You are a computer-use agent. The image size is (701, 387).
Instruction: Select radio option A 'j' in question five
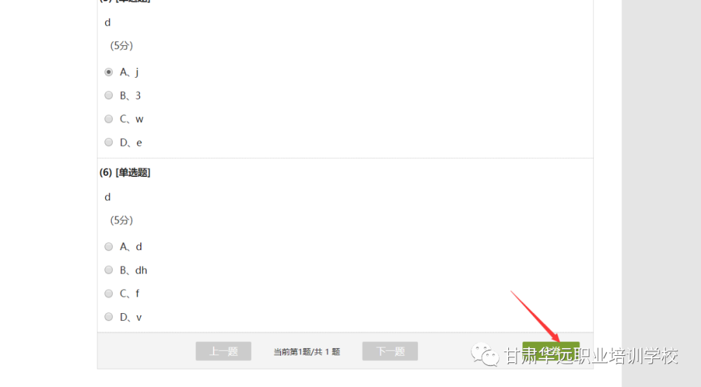(x=108, y=72)
